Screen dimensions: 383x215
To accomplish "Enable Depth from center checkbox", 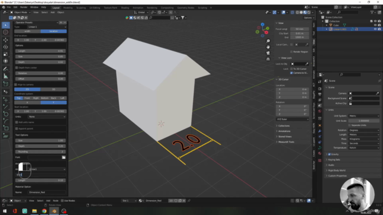I will pyautogui.click(x=17, y=67).
